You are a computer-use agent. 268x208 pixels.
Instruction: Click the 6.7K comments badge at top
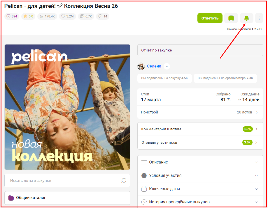point(86,16)
